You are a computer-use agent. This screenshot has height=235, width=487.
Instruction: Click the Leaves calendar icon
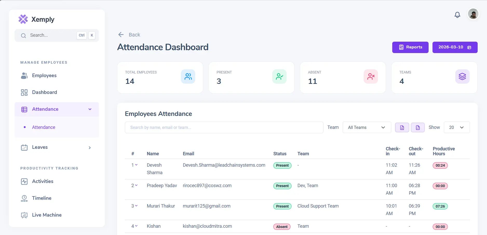pos(24,148)
